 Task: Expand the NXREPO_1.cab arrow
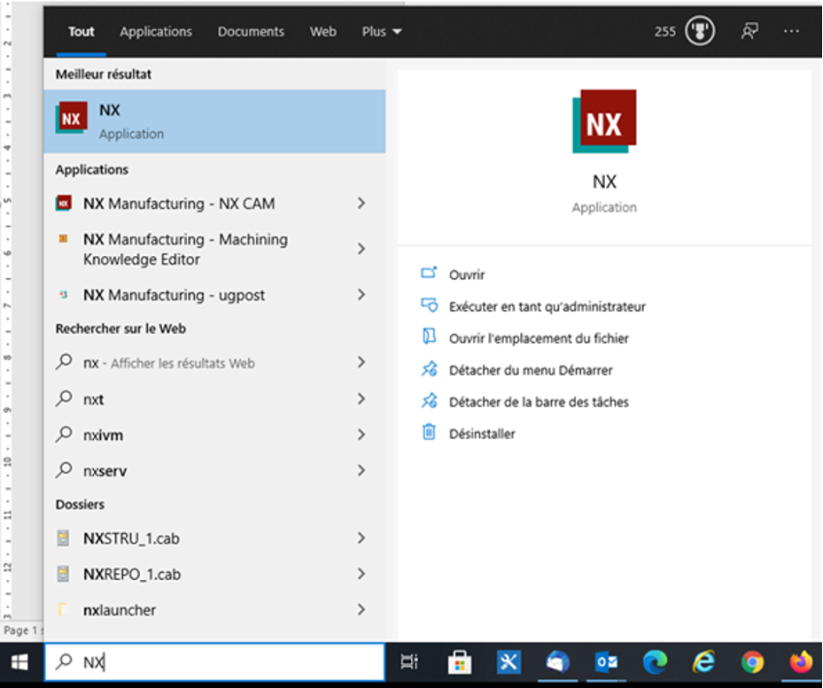(x=361, y=574)
